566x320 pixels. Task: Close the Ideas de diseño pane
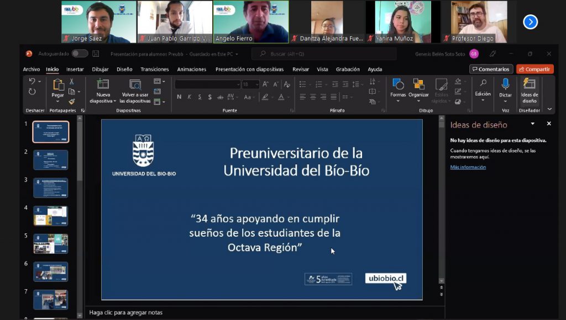pyautogui.click(x=549, y=124)
